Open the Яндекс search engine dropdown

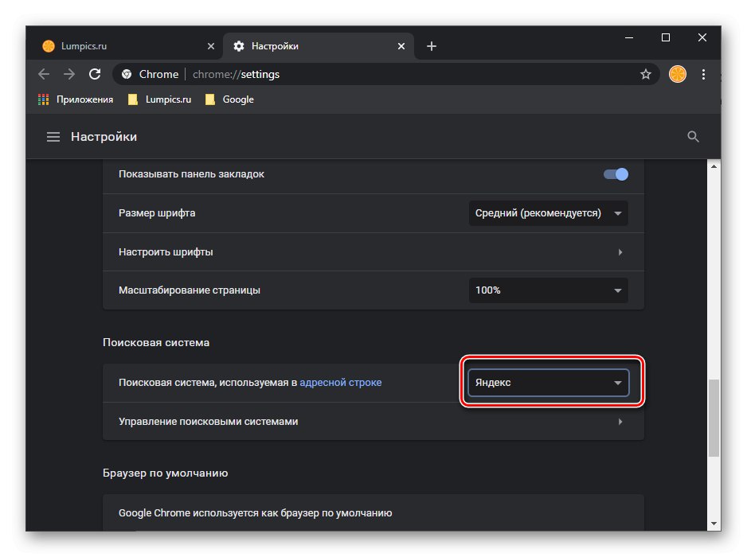pos(549,383)
